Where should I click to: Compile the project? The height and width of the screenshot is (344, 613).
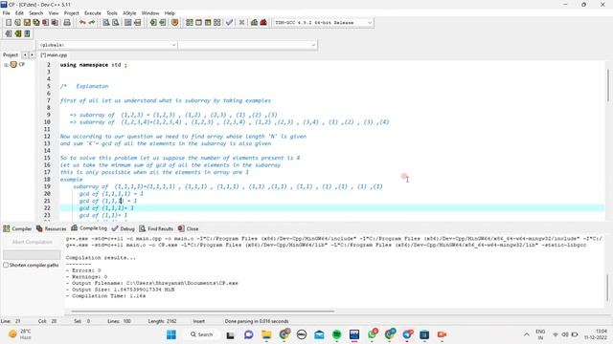pyautogui.click(x=190, y=23)
